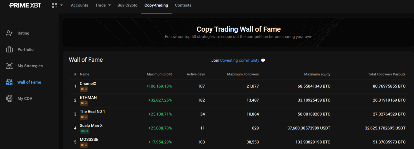
Task: Select Wall of Fame in sidebar
Action: tap(29, 82)
